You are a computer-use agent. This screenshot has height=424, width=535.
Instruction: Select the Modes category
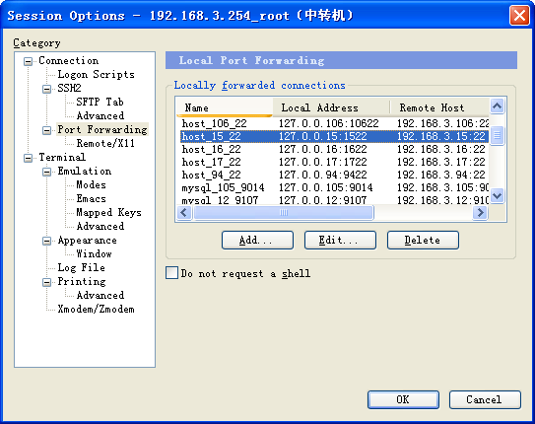[91, 185]
